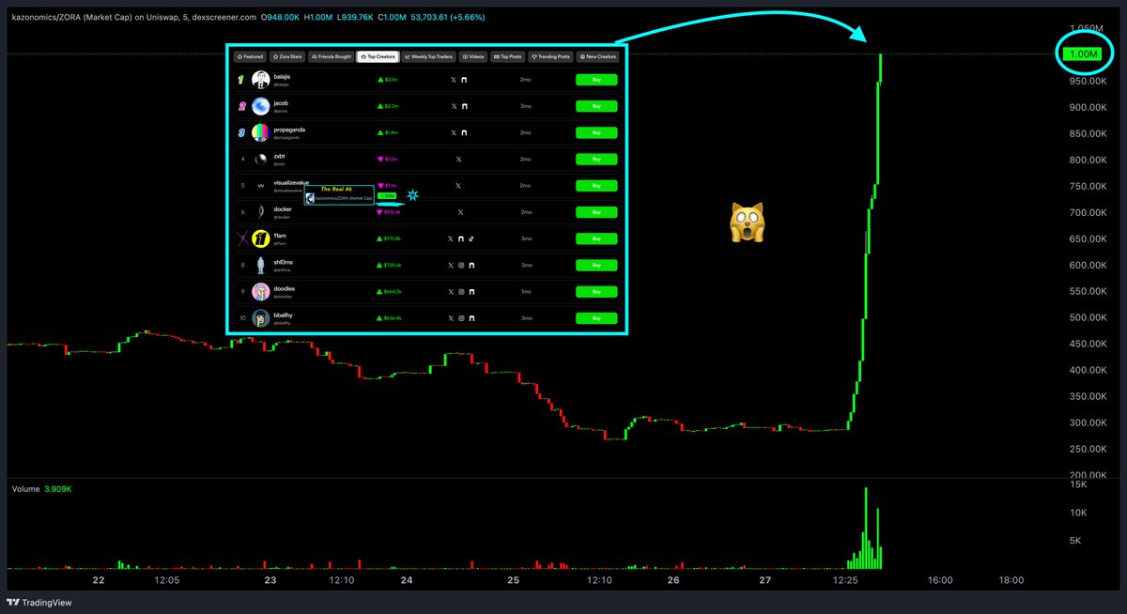
Task: Open zxbt's X profile icon
Action: point(459,160)
